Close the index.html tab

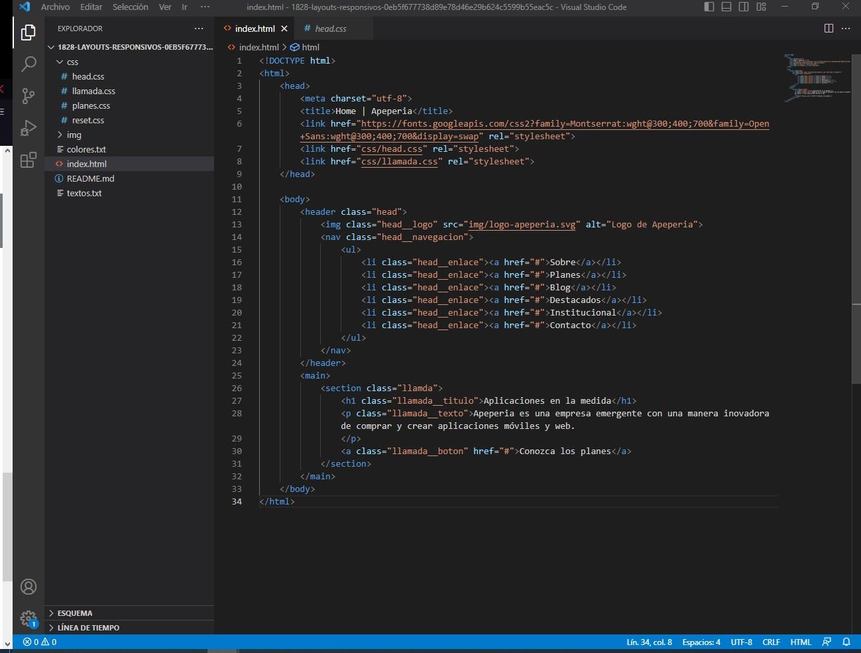point(284,29)
